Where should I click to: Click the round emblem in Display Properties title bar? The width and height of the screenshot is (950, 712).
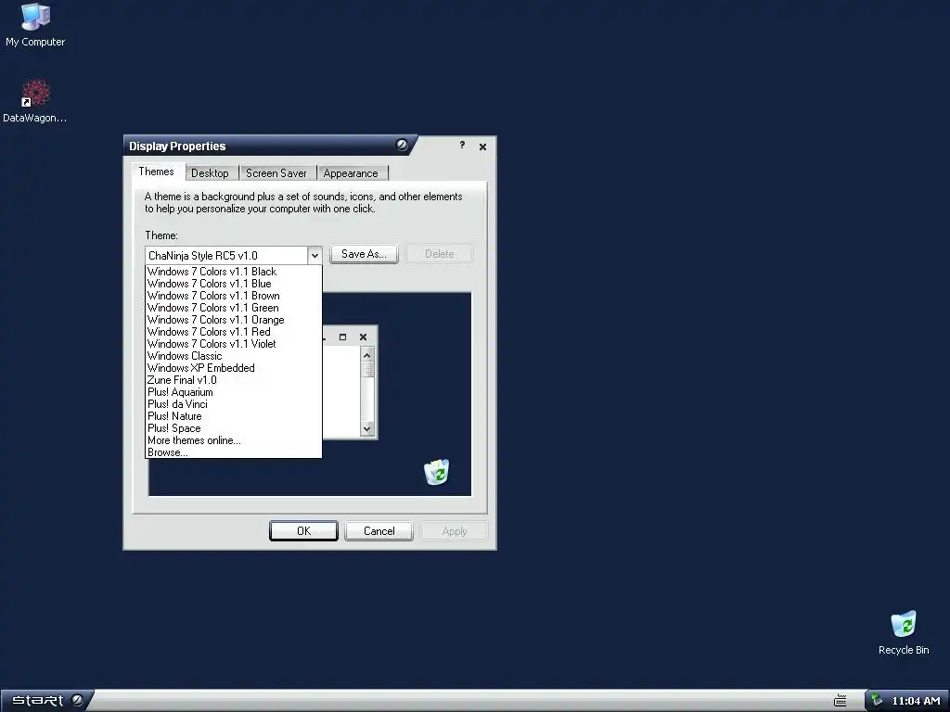(x=402, y=145)
